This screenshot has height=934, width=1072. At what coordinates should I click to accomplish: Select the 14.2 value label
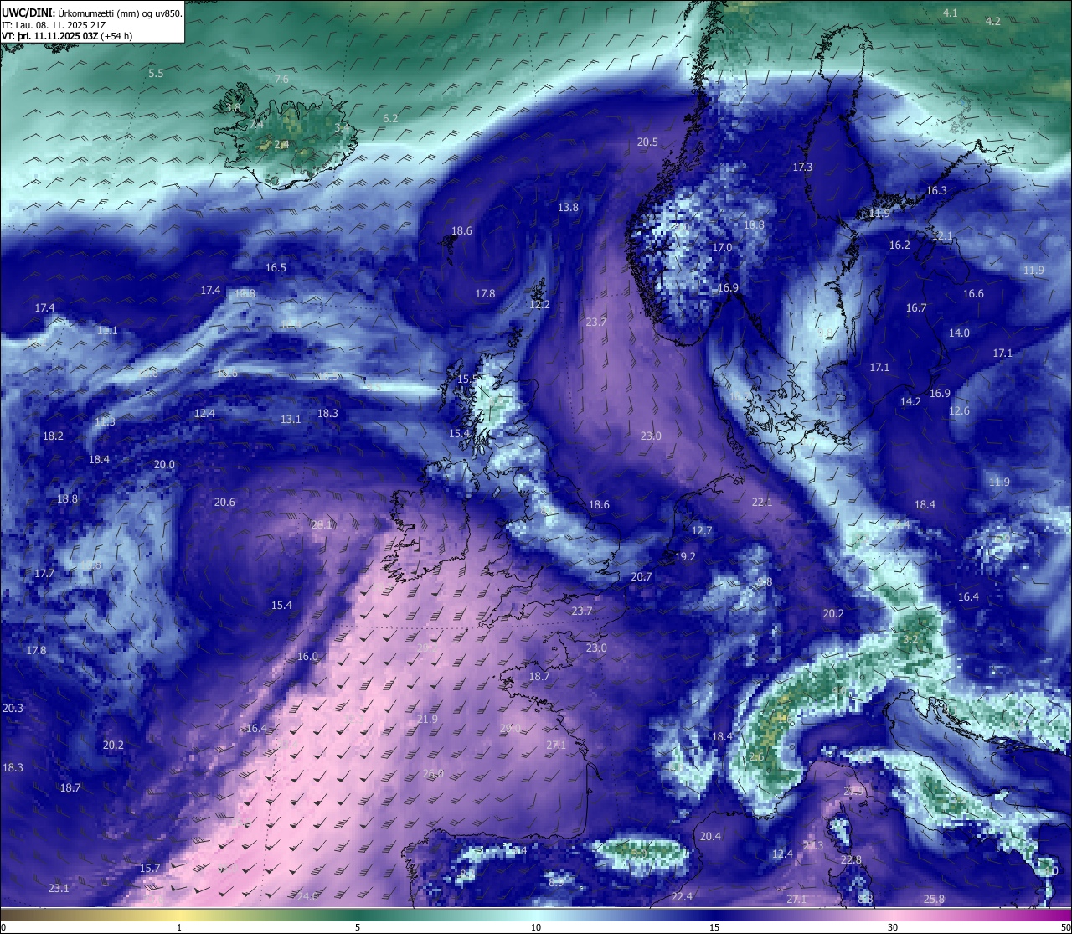click(910, 401)
